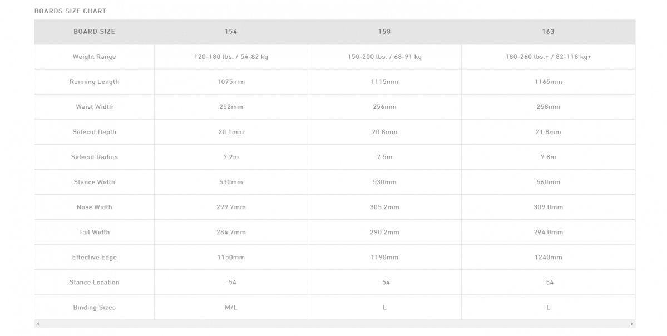667x336 pixels.
Task: Click the right scroll arrow below table
Action: click(x=631, y=324)
